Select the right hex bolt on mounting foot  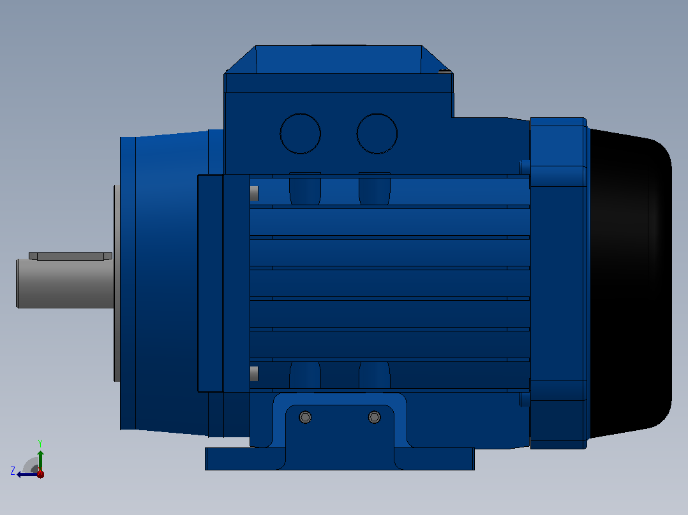(374, 417)
